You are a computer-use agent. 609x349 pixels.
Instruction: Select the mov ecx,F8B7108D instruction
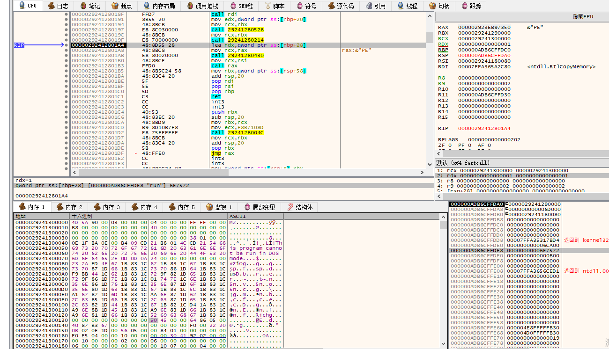point(237,127)
